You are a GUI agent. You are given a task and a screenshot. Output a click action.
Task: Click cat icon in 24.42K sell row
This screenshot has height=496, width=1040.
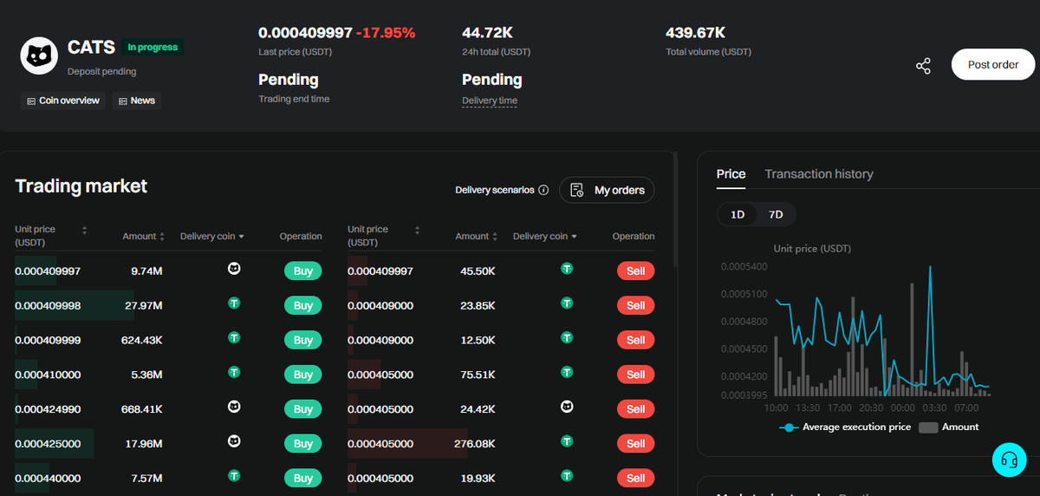coord(567,406)
